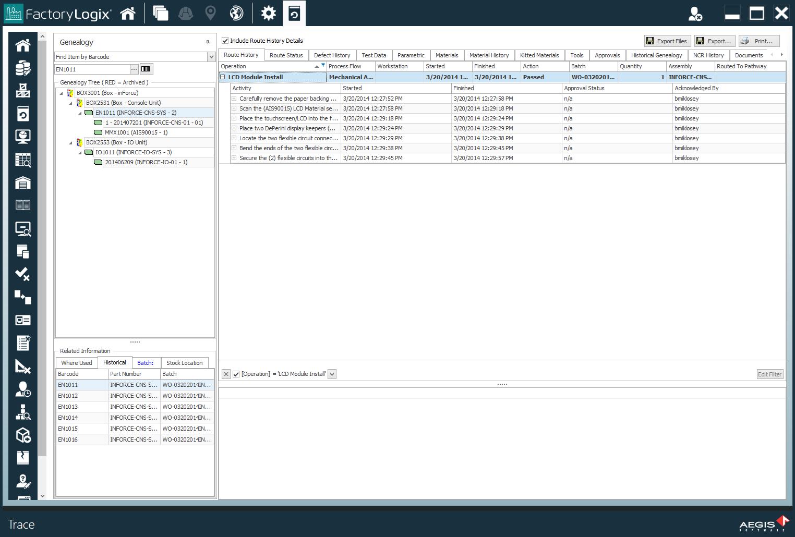Open the Find Item by Barcode dropdown
Screen dimensions: 795x537
tap(211, 56)
